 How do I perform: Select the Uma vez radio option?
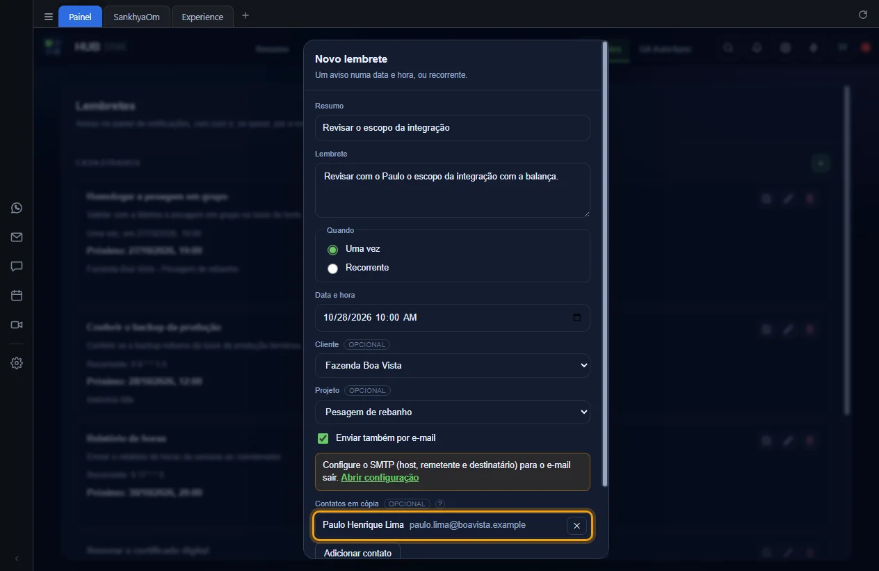[x=332, y=250]
